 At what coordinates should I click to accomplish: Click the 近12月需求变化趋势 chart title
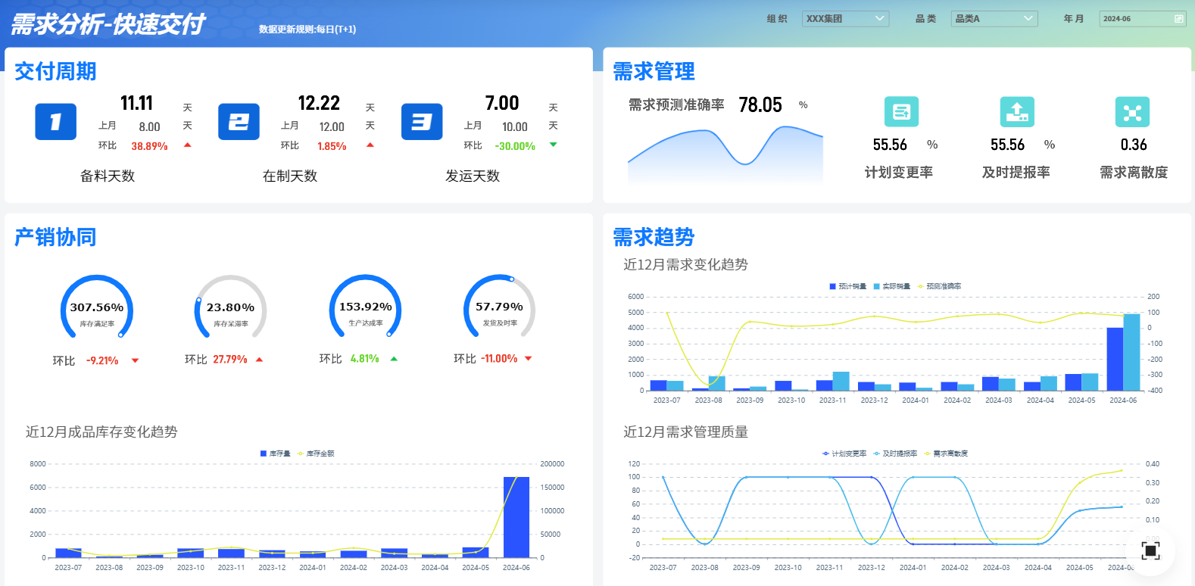[685, 264]
